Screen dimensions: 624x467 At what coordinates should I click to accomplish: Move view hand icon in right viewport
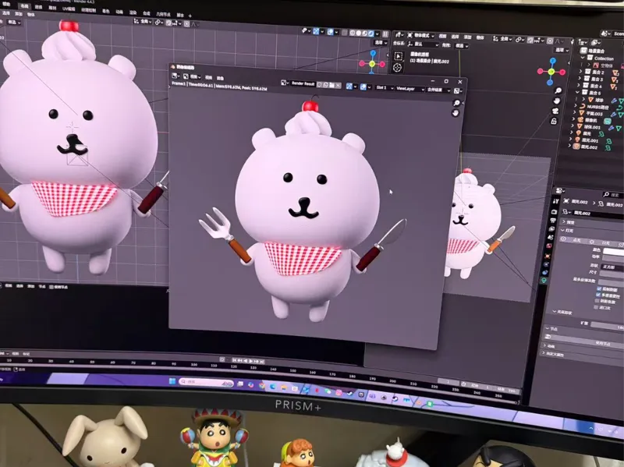557,101
